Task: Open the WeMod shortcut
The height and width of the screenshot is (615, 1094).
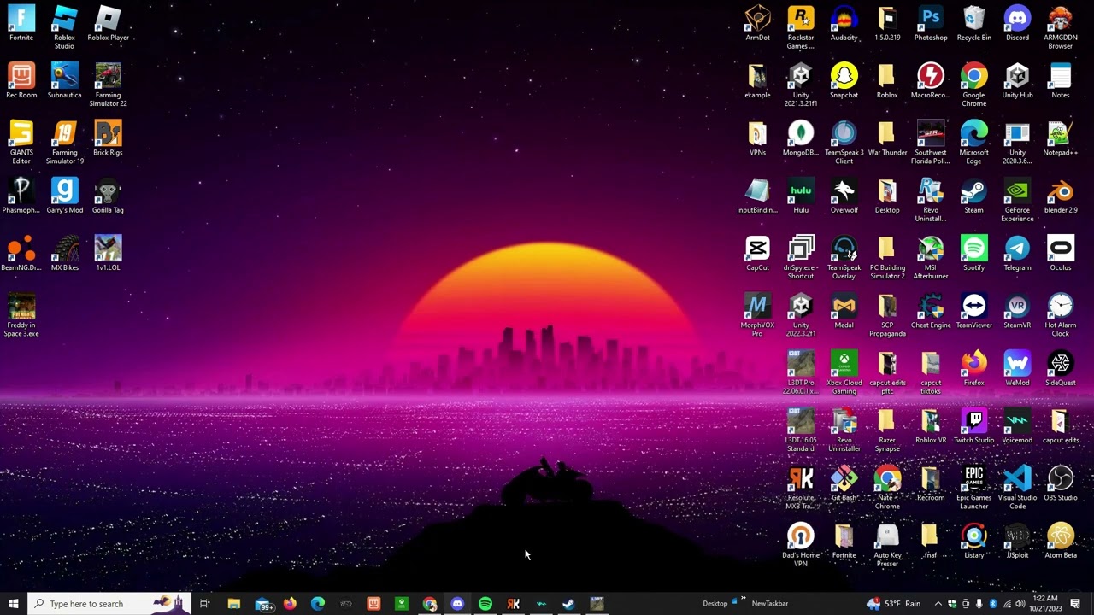Action: coord(1017,368)
